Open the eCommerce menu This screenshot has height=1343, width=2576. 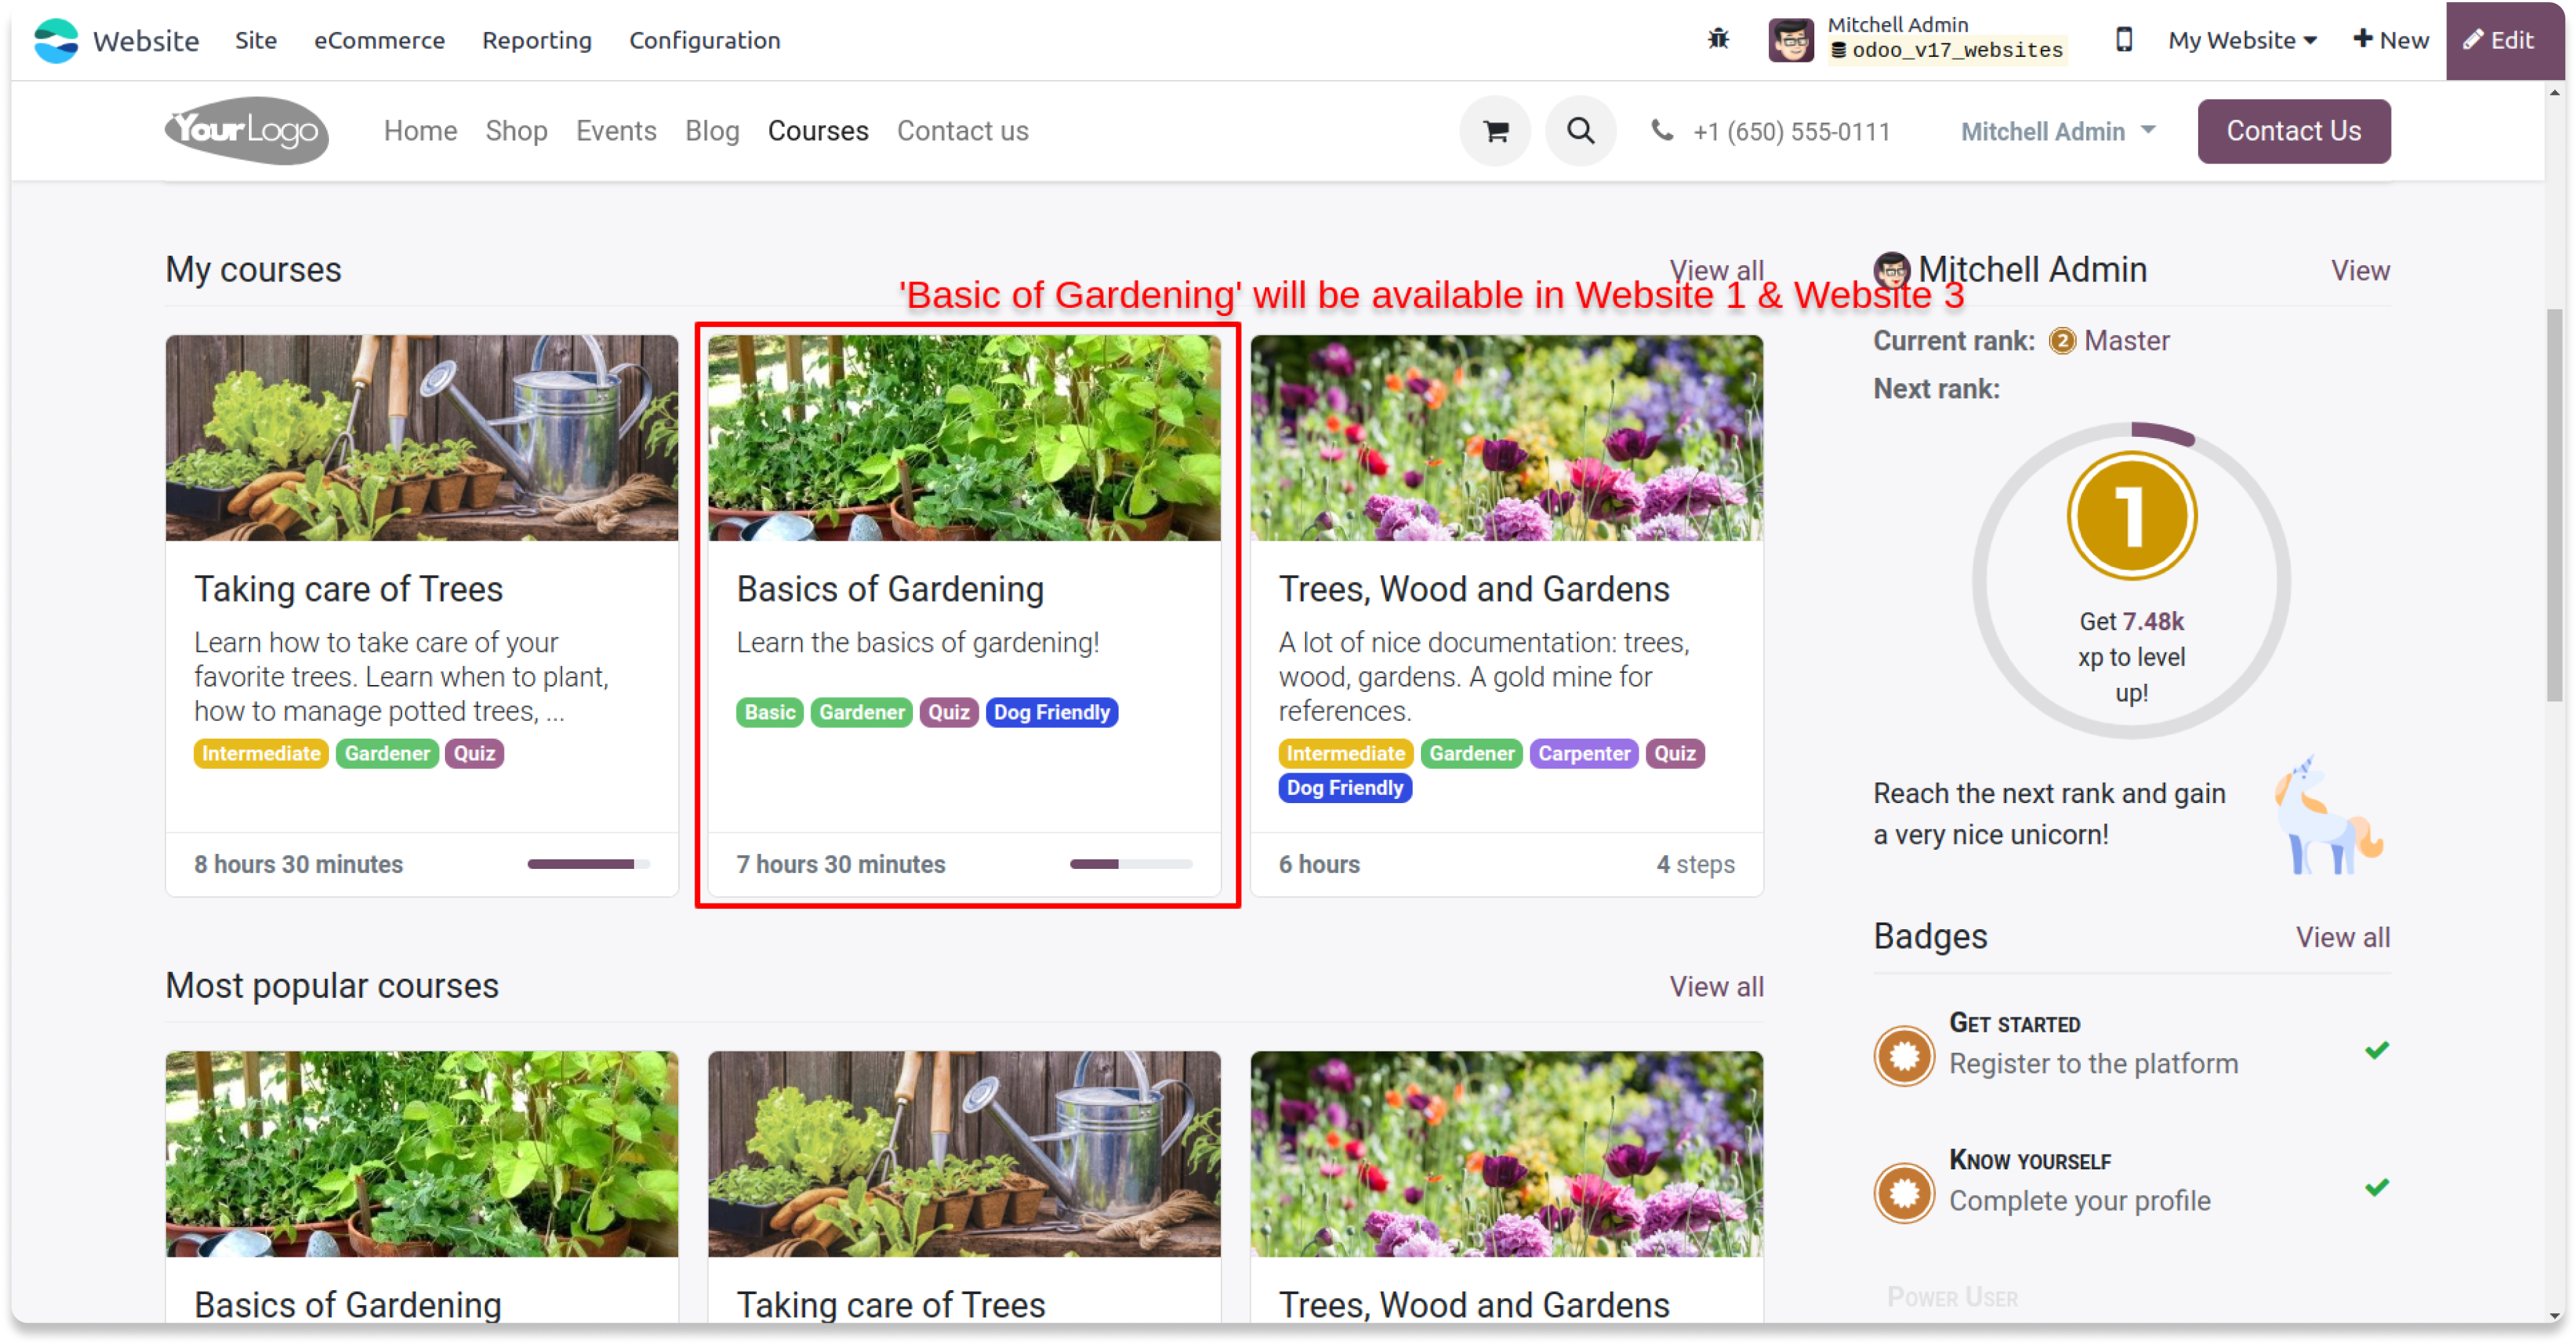(379, 40)
